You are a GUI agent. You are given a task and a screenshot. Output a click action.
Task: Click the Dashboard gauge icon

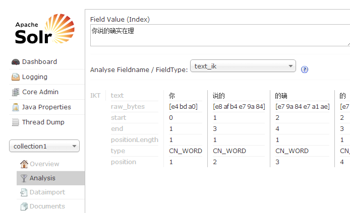point(16,62)
